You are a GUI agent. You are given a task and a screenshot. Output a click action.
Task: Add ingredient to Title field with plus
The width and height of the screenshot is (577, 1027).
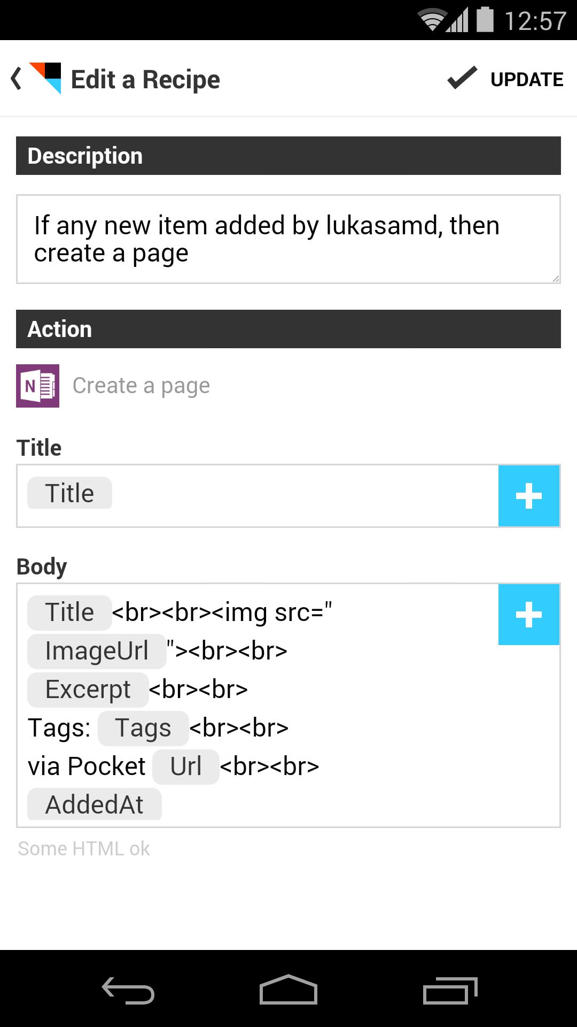(x=529, y=496)
